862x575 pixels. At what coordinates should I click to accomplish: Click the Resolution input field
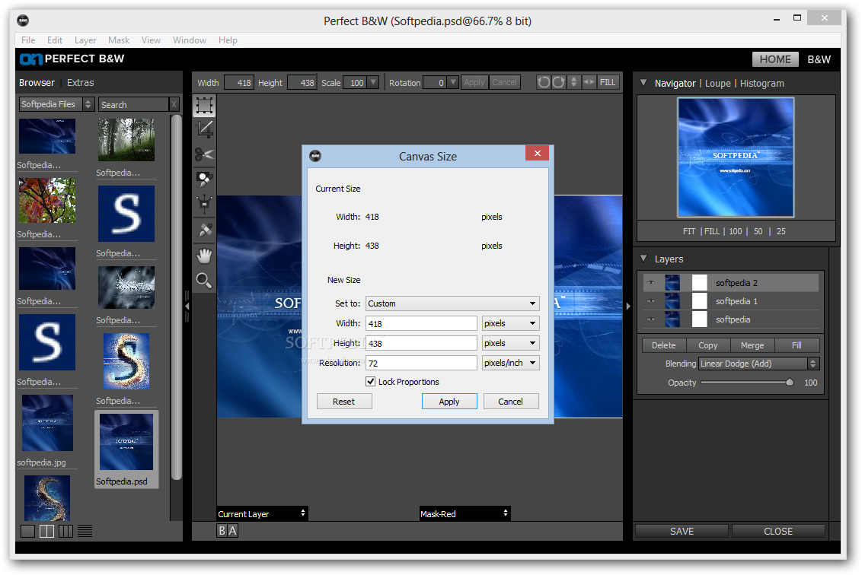pyautogui.click(x=421, y=363)
